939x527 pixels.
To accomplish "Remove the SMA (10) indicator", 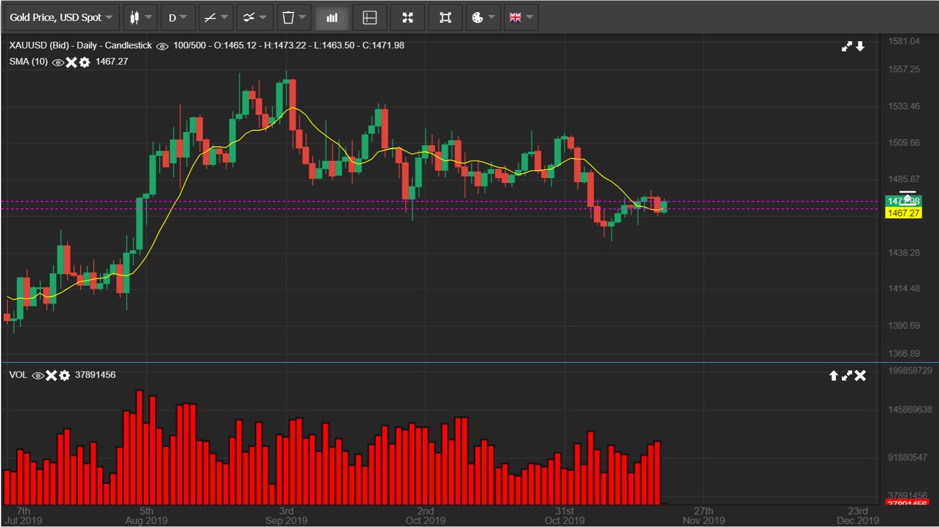I will (71, 62).
